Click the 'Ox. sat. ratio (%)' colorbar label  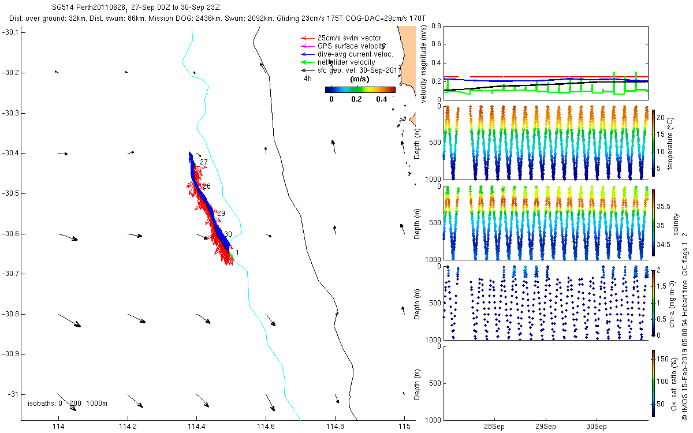674,383
